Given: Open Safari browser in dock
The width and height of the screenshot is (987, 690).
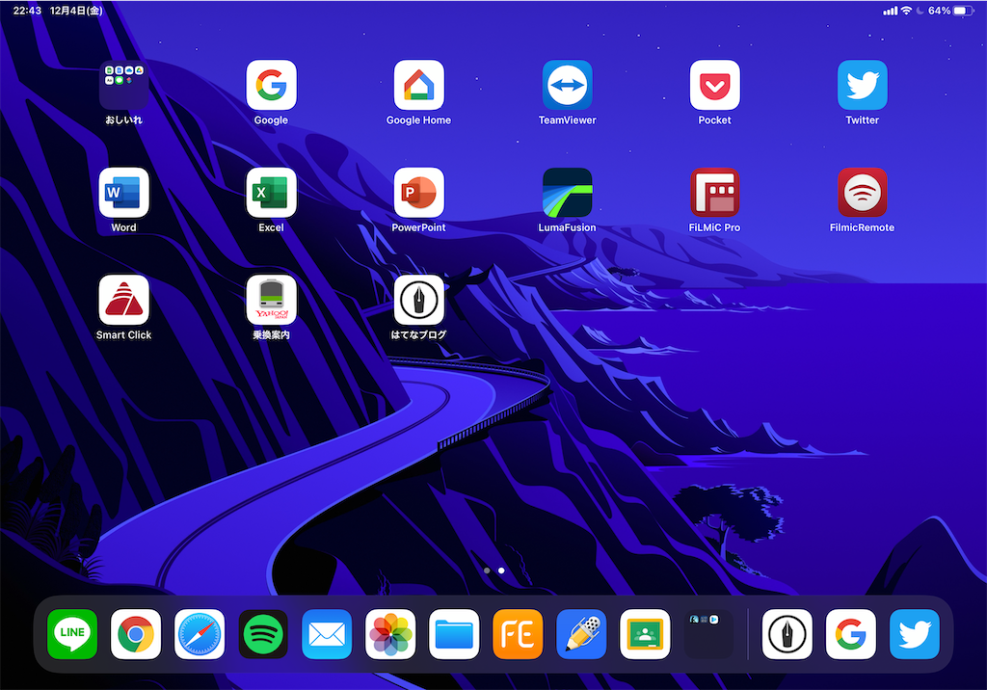Looking at the screenshot, I should (200, 634).
